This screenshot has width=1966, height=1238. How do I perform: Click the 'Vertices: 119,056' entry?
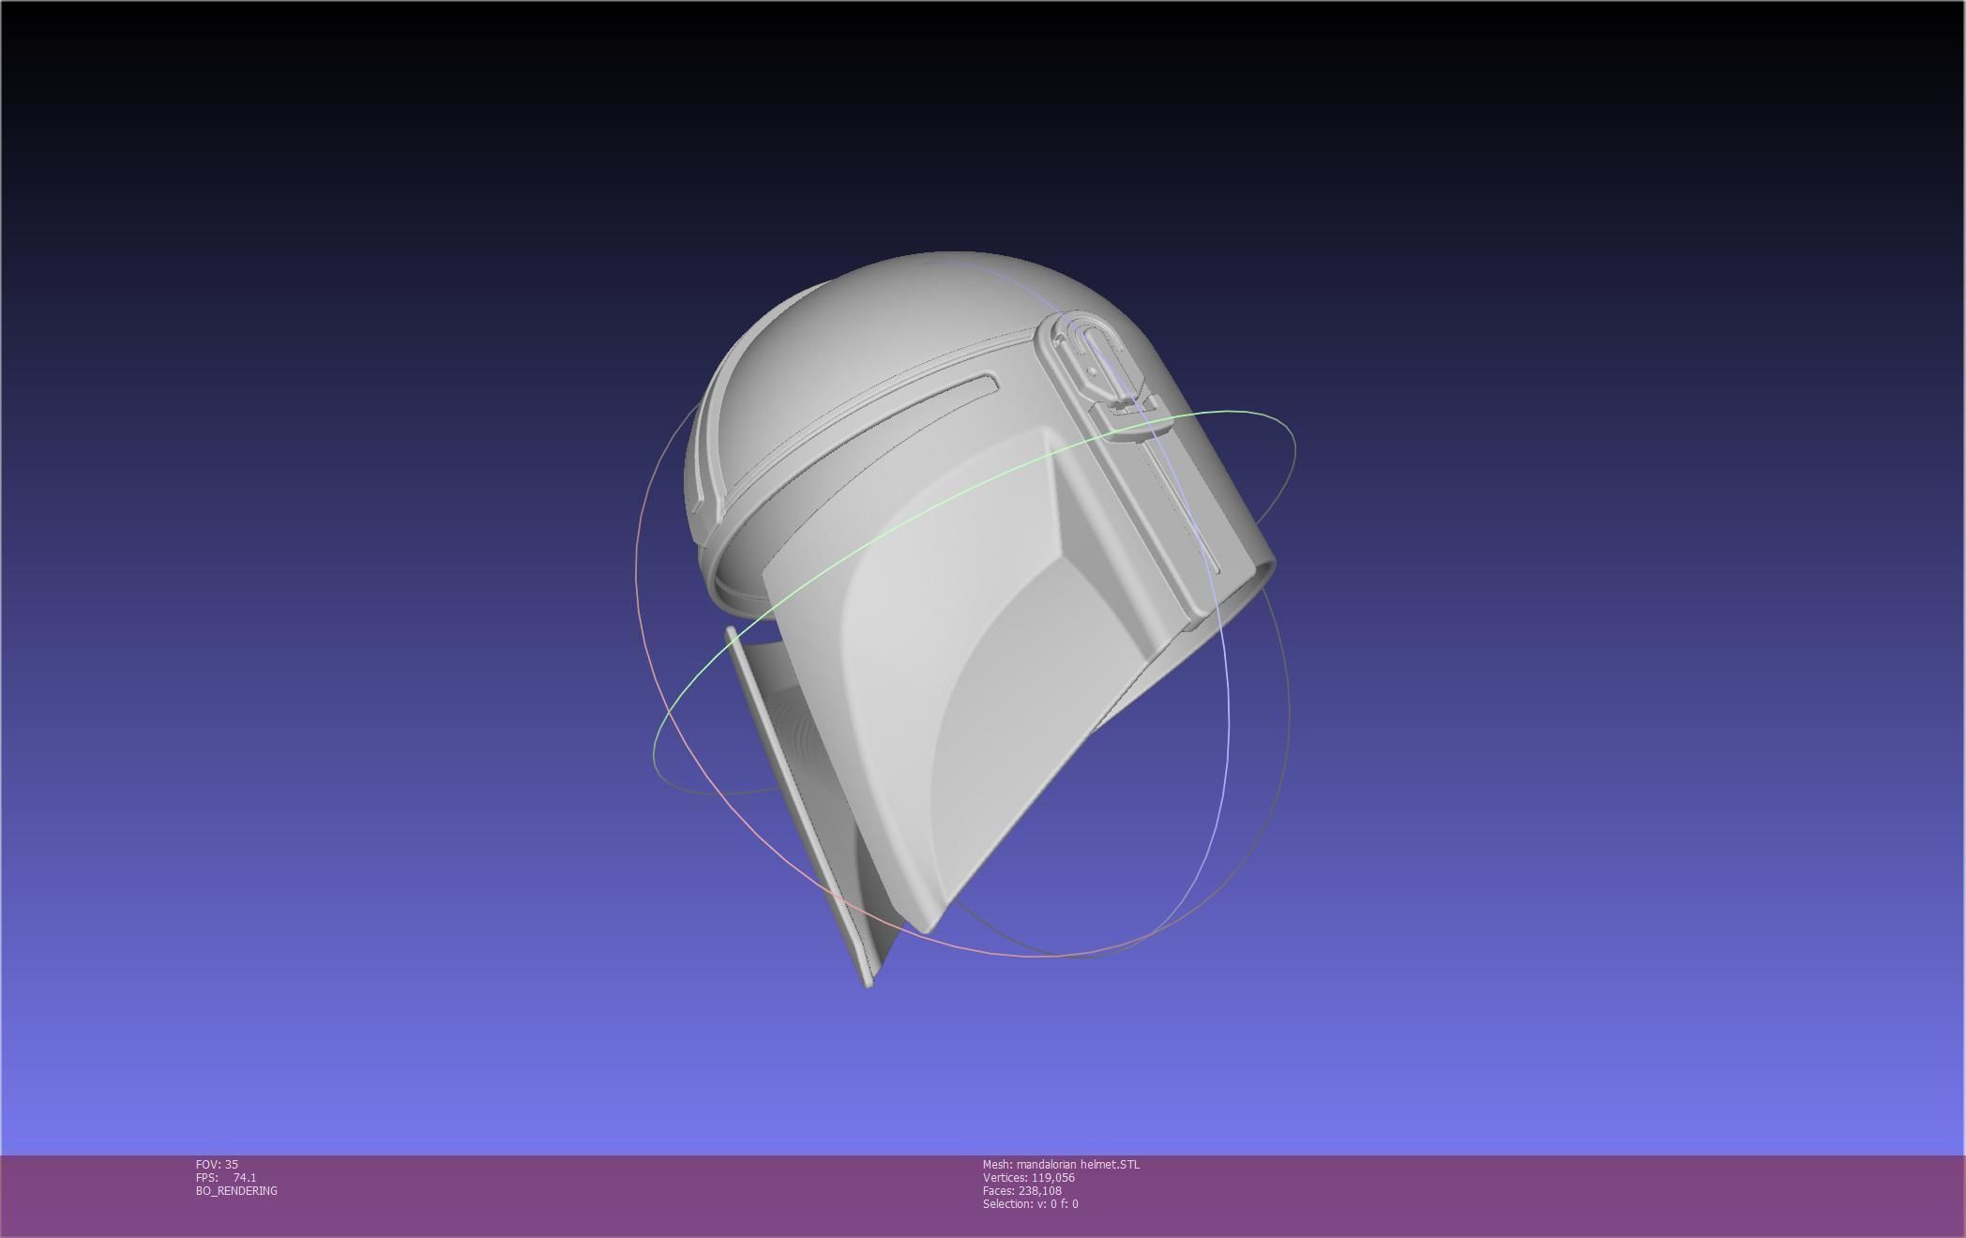(1029, 1177)
